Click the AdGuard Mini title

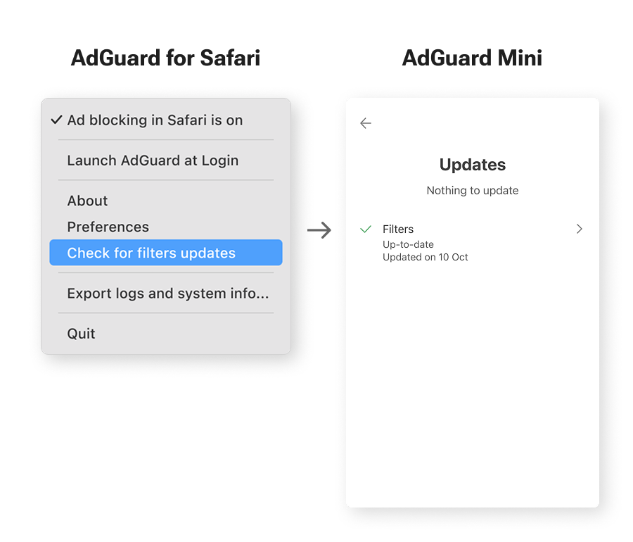[472, 58]
